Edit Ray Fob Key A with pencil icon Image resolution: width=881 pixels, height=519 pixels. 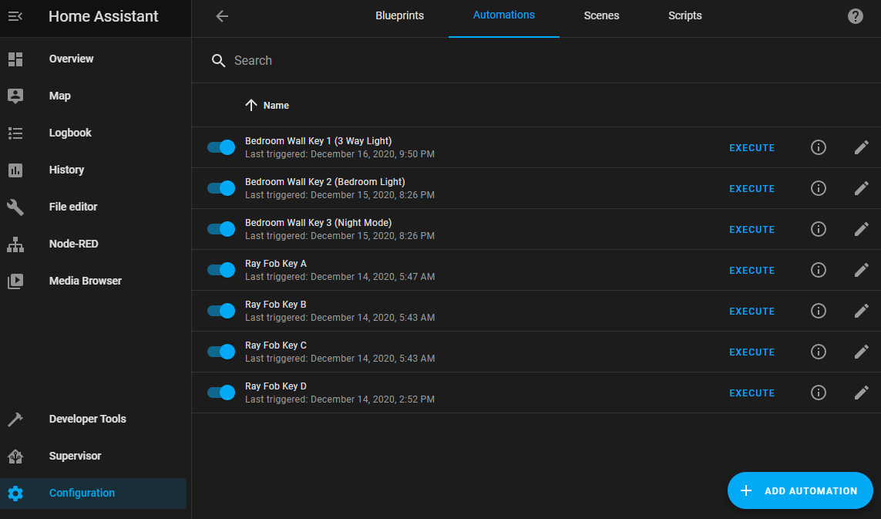coord(861,270)
